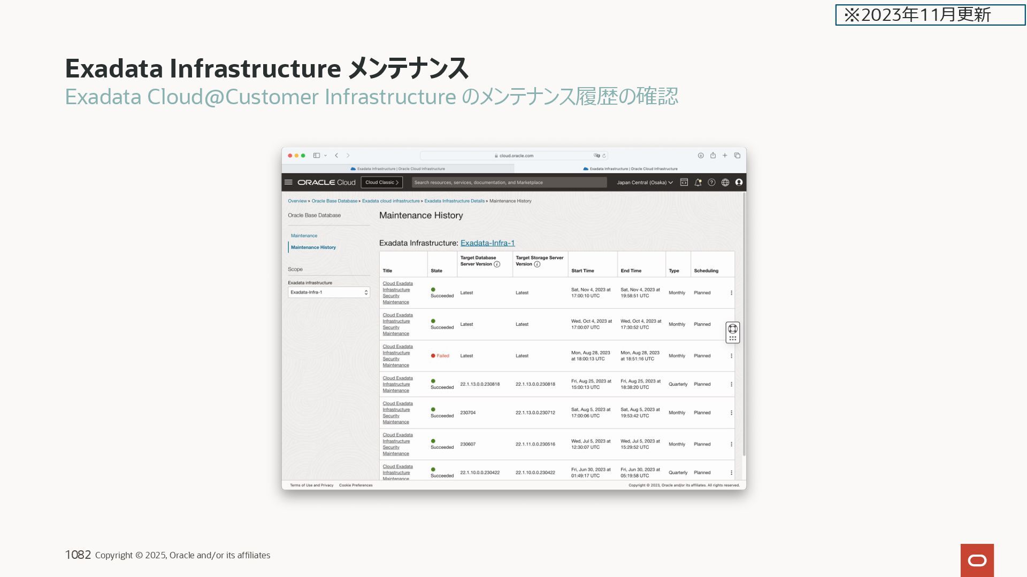Click the Cloud Classic button
1027x577 pixels.
[381, 182]
